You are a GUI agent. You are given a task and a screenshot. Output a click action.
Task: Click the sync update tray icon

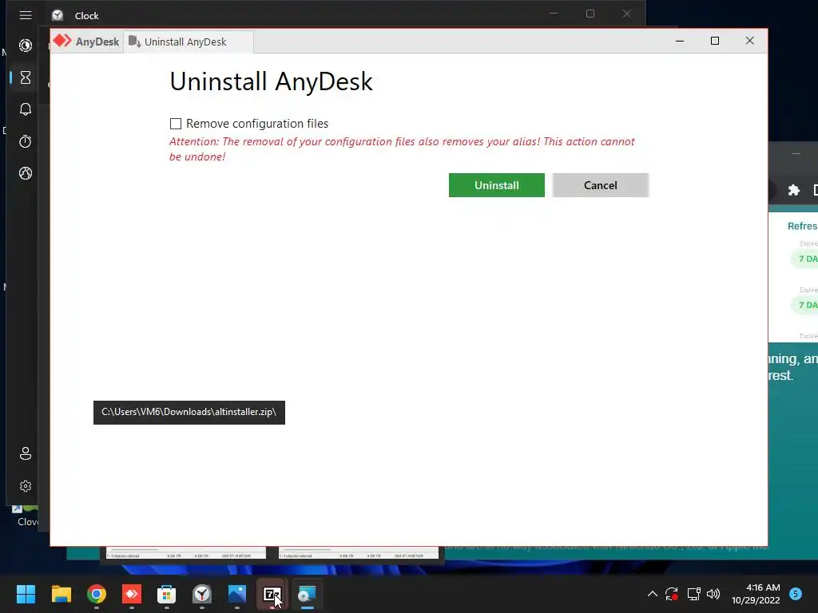point(672,594)
